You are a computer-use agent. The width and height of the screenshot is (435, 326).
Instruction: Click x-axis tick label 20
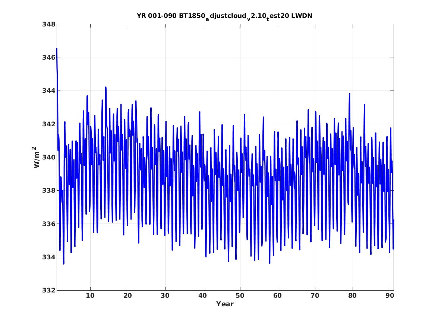(127, 296)
